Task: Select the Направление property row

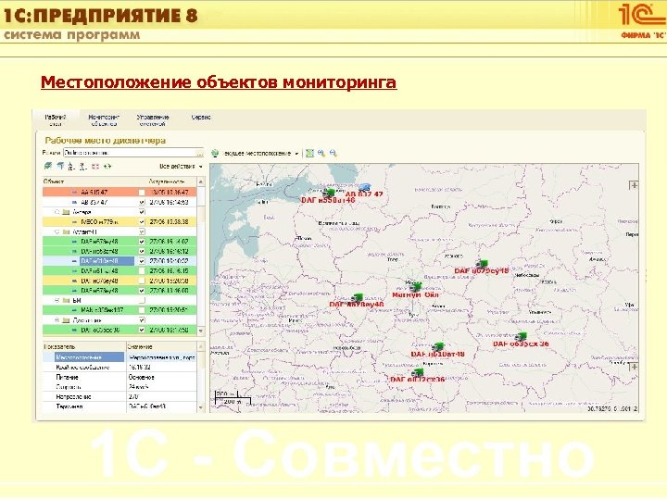Action: 120,396
